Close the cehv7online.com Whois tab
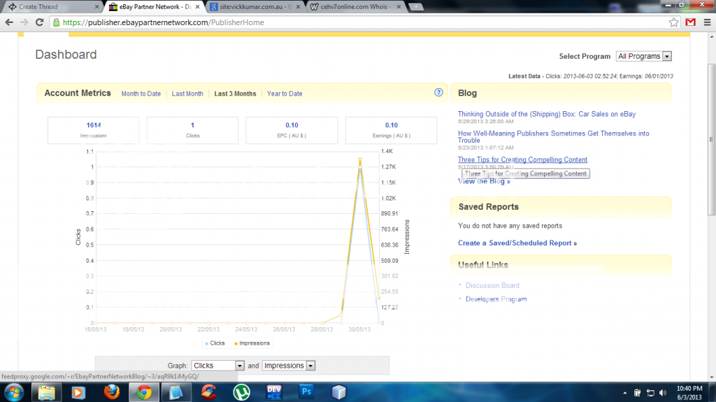The height and width of the screenshot is (402, 716). coord(399,7)
